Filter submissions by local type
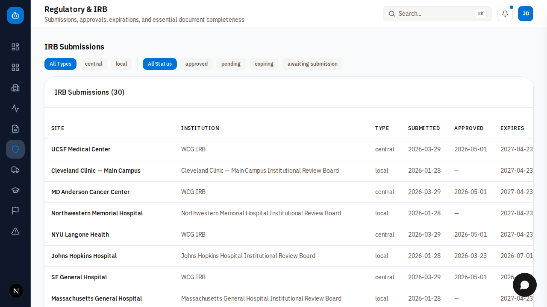Image resolution: width=547 pixels, height=307 pixels. tap(121, 64)
